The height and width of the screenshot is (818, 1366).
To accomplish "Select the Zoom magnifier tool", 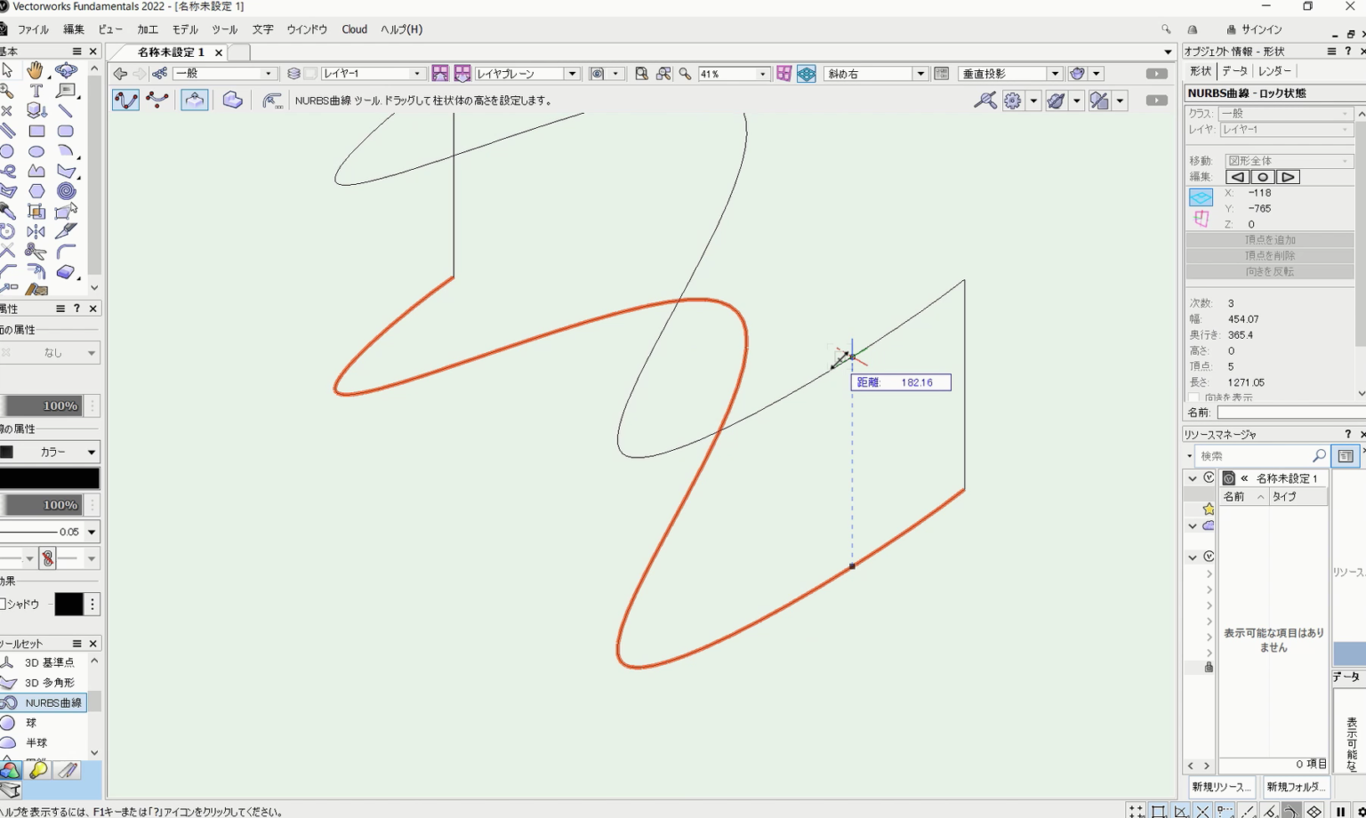I will coord(7,91).
